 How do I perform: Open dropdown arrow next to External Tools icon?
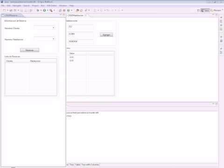point(54,10)
